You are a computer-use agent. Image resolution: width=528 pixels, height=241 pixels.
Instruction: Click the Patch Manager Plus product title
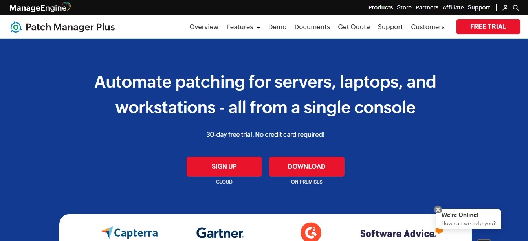(x=70, y=27)
